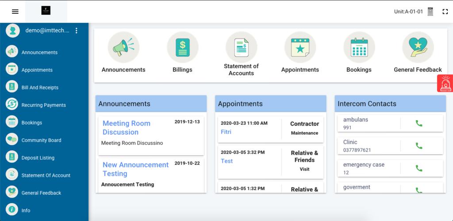The image size is (453, 221).
Task: Open the Meeting Room Discussion announcement
Action: pos(127,128)
